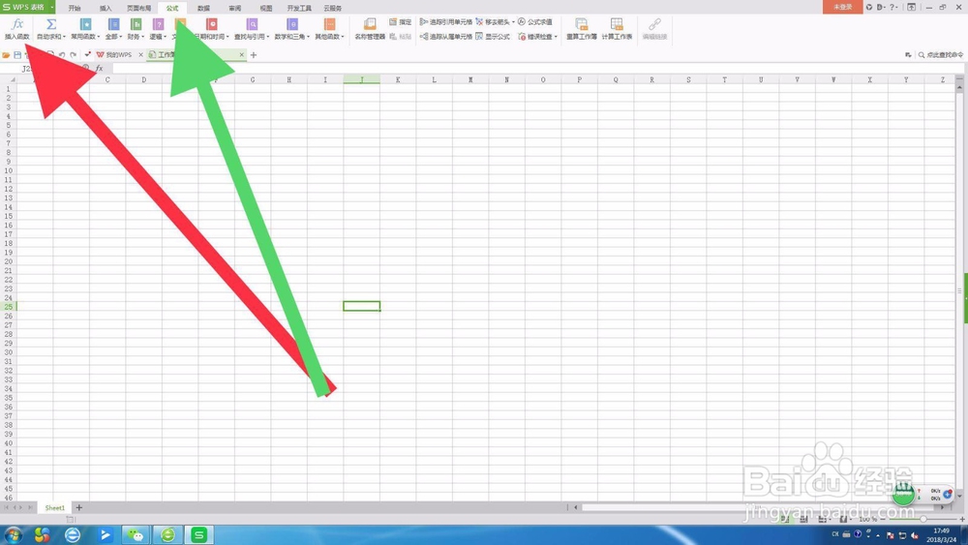Click the save disk quick access icon
Image resolution: width=968 pixels, height=545 pixels.
17,55
